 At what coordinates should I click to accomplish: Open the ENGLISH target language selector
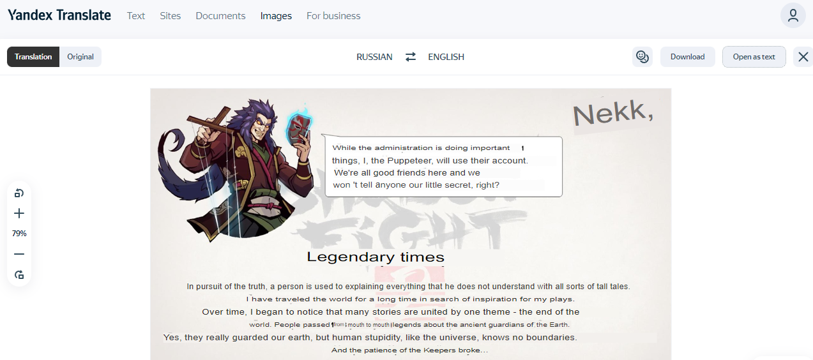tap(446, 57)
